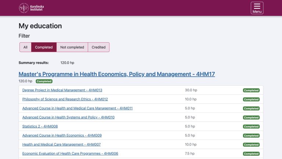Screen dimensions: 282x159
Task: Click Completed badge on Statistics 2 row
Action: (x=251, y=127)
